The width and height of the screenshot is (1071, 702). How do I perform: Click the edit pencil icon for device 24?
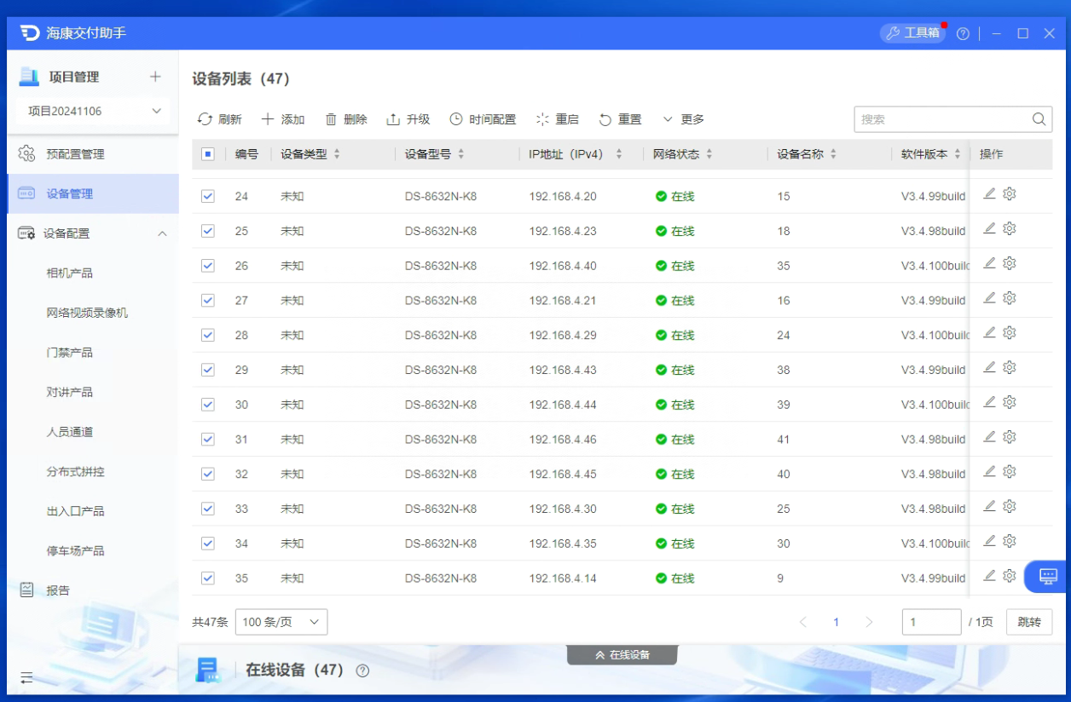(x=989, y=193)
